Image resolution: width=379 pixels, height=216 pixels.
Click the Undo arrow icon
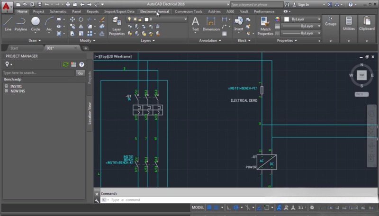(x=46, y=4)
